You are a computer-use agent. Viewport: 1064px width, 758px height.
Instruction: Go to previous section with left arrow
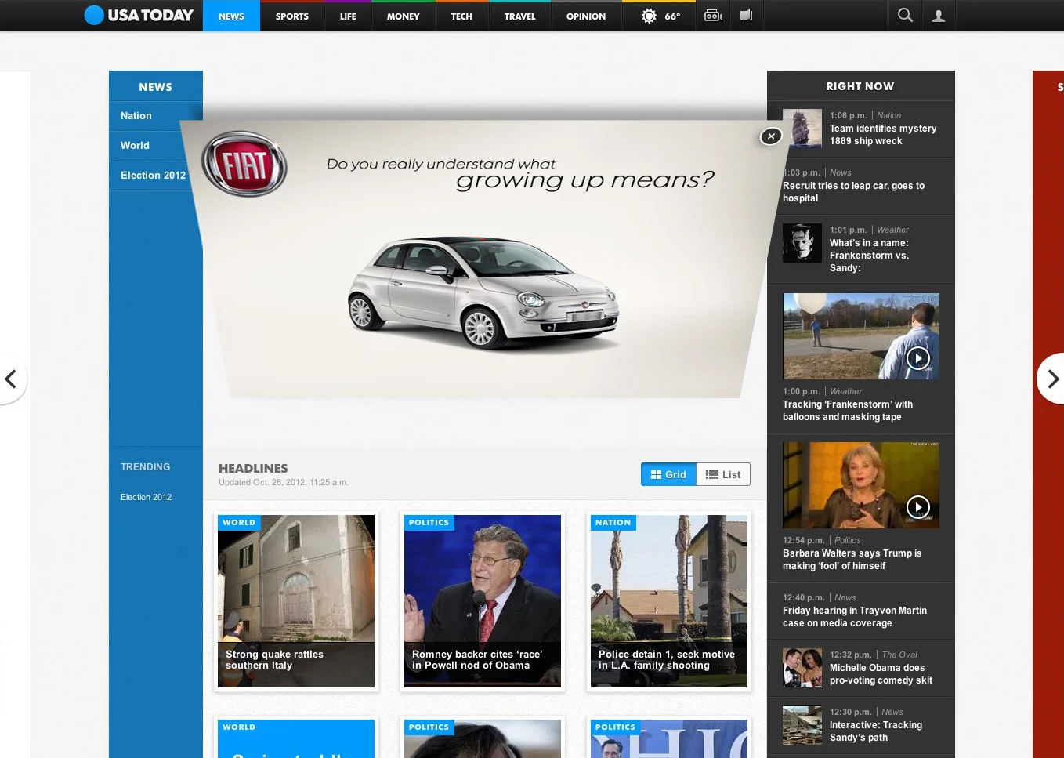12,379
